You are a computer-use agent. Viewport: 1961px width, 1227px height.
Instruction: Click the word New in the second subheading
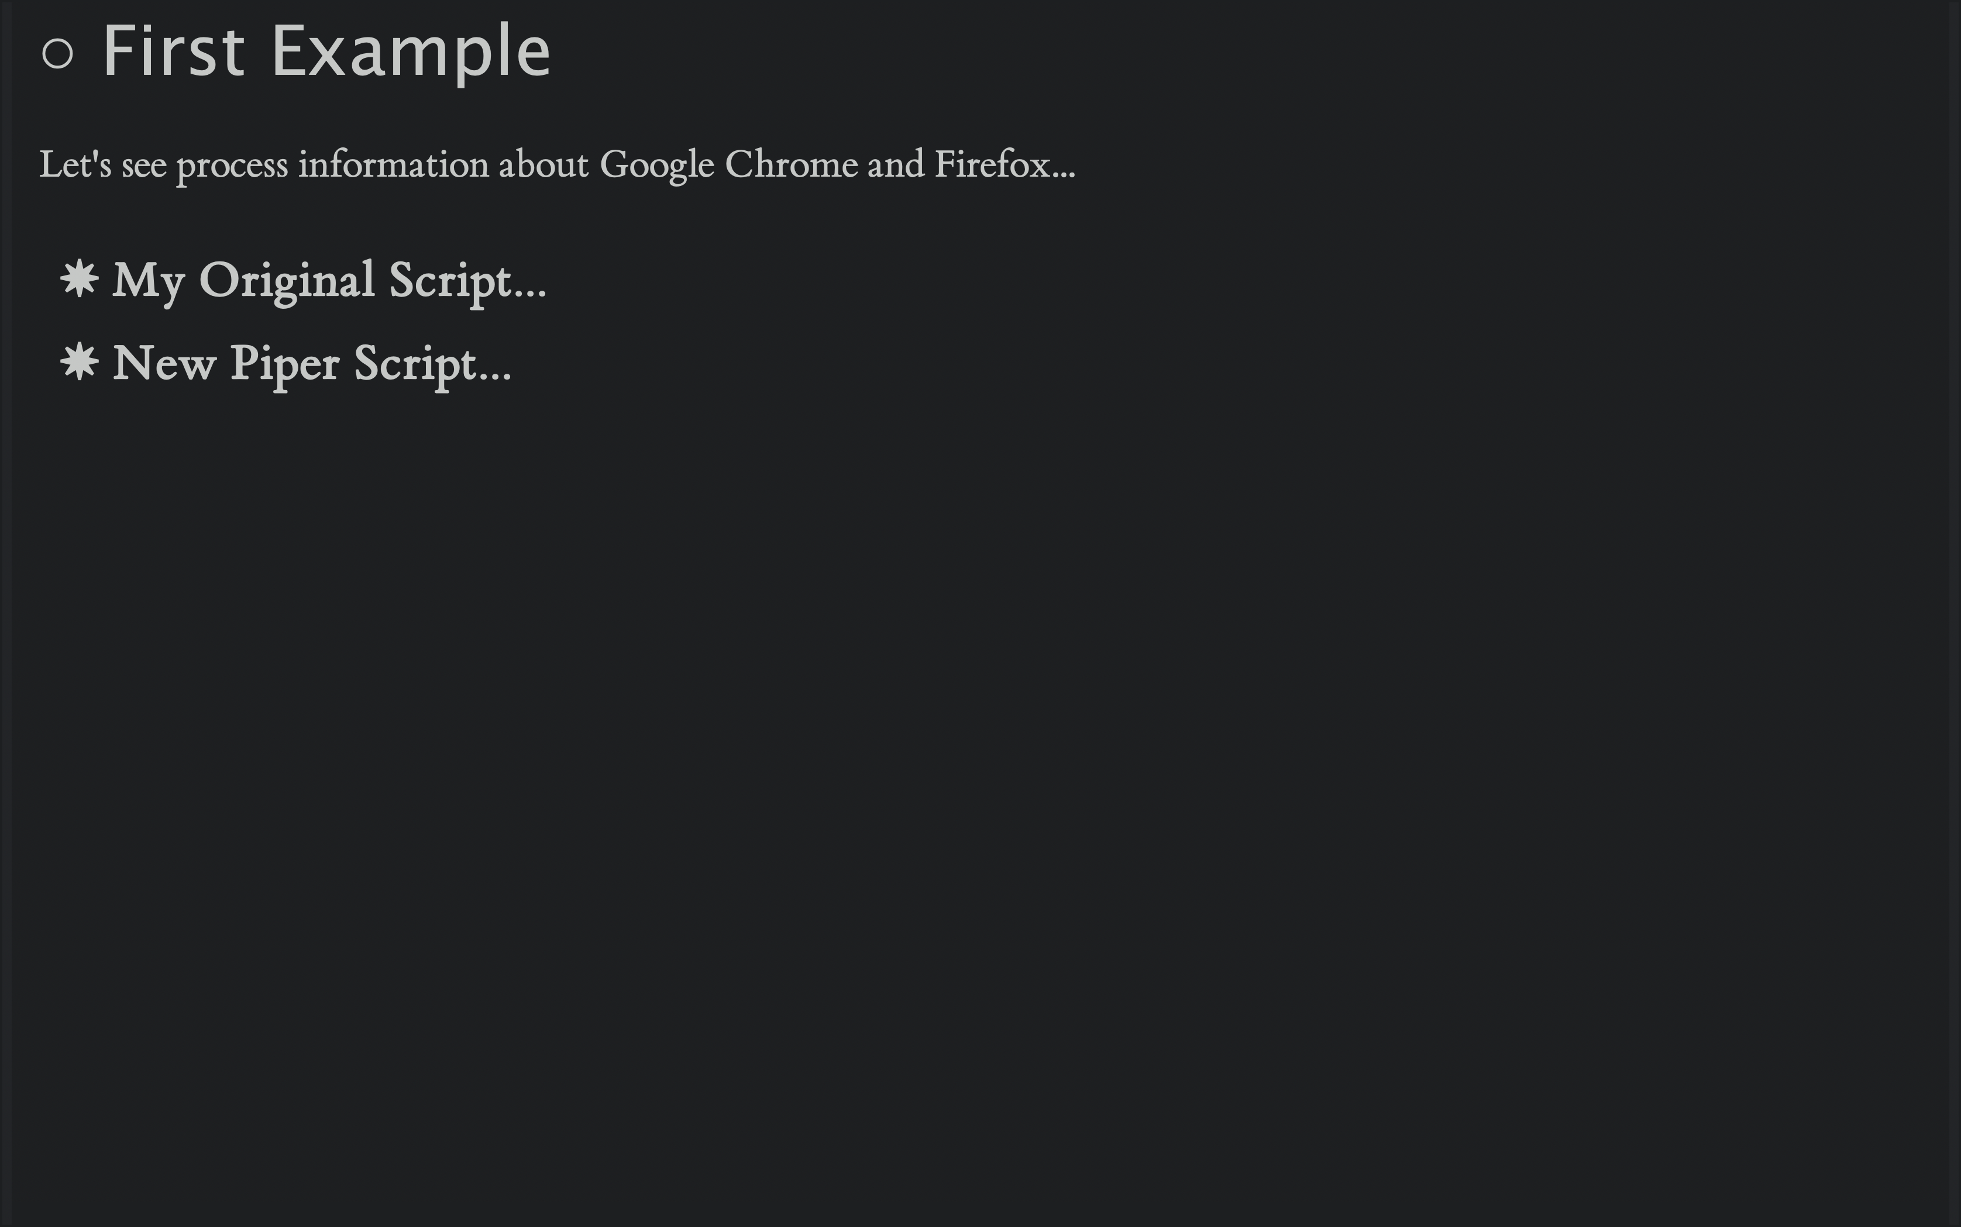click(165, 364)
